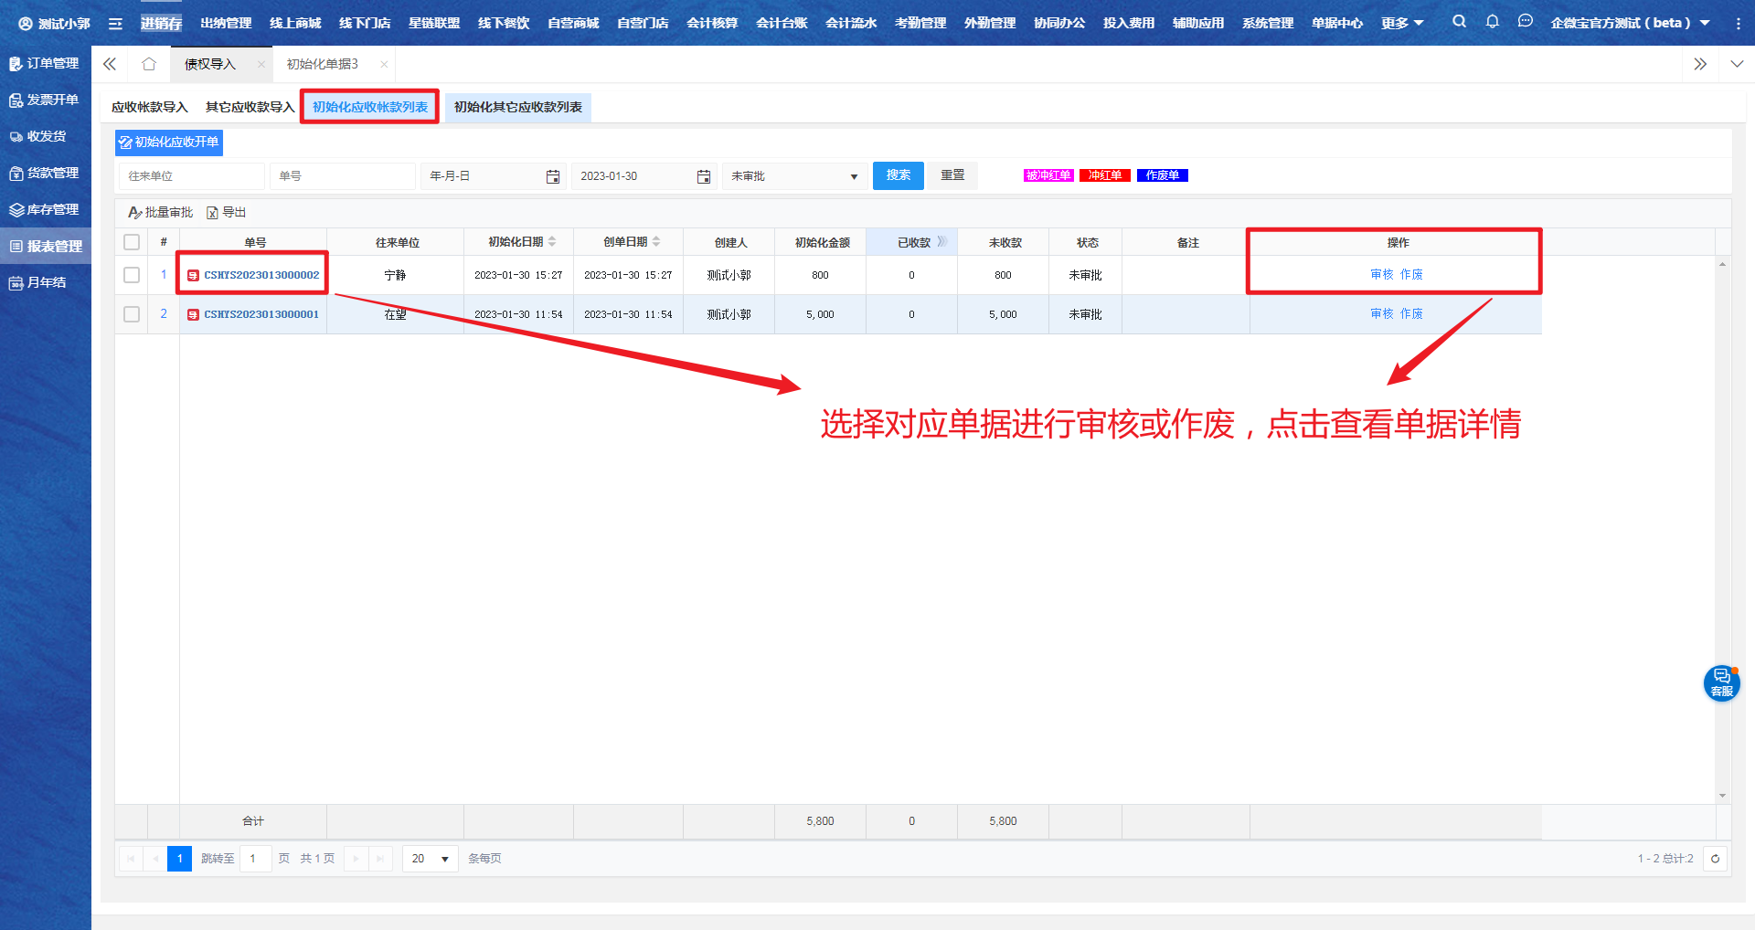
Task: Collapse the sidebar with hamburger icon
Action: click(x=115, y=24)
